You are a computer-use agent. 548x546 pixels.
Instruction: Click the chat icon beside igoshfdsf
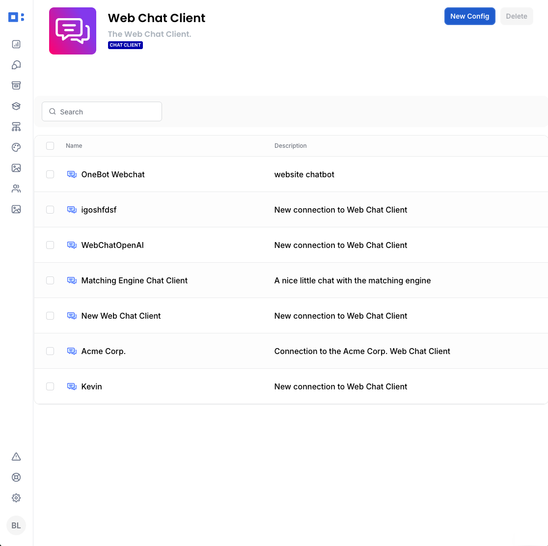coord(72,210)
